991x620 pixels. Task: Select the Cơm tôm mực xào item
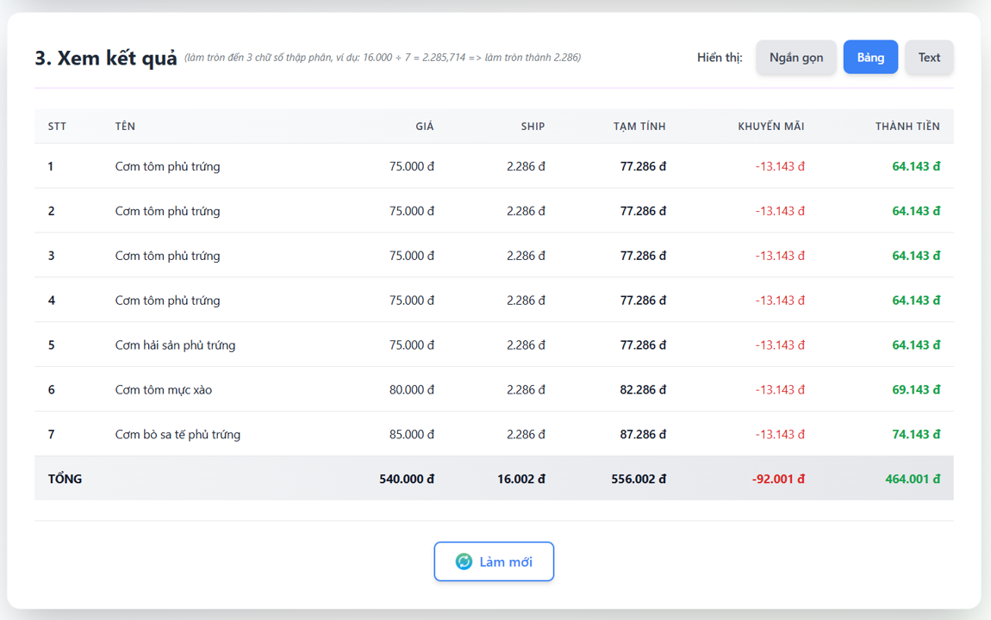point(164,390)
